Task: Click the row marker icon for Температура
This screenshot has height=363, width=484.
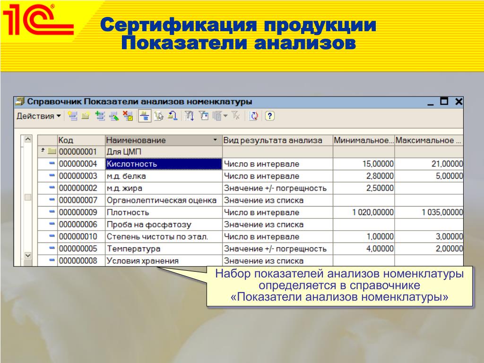Action: point(52,248)
